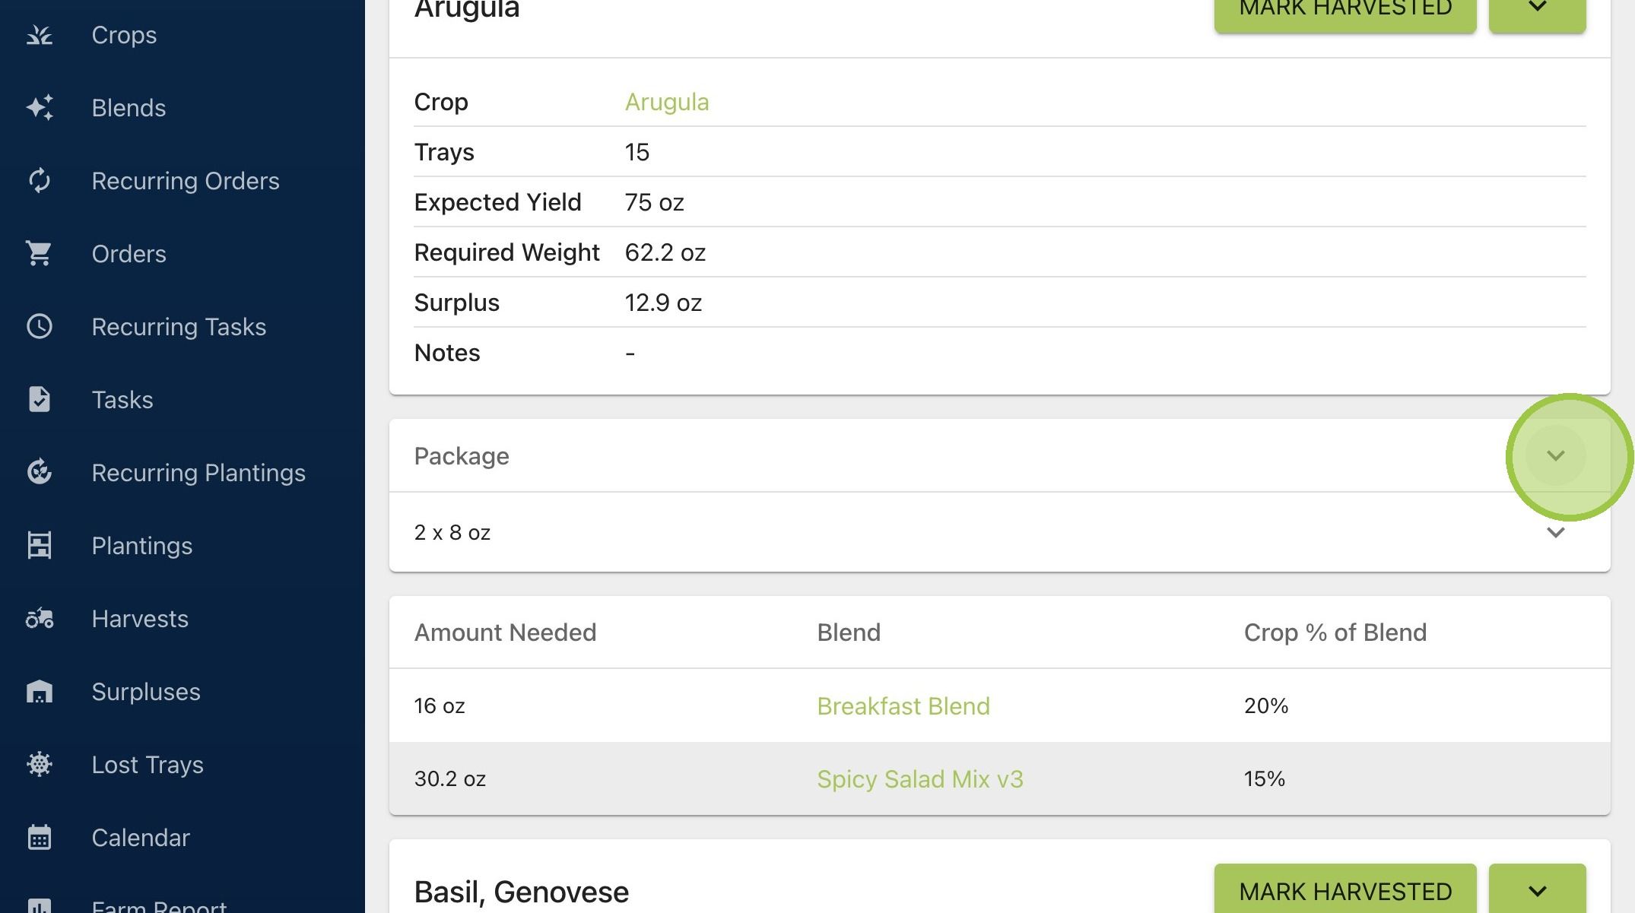Open dropdown next to Arugula Mark Harvested

1538,11
